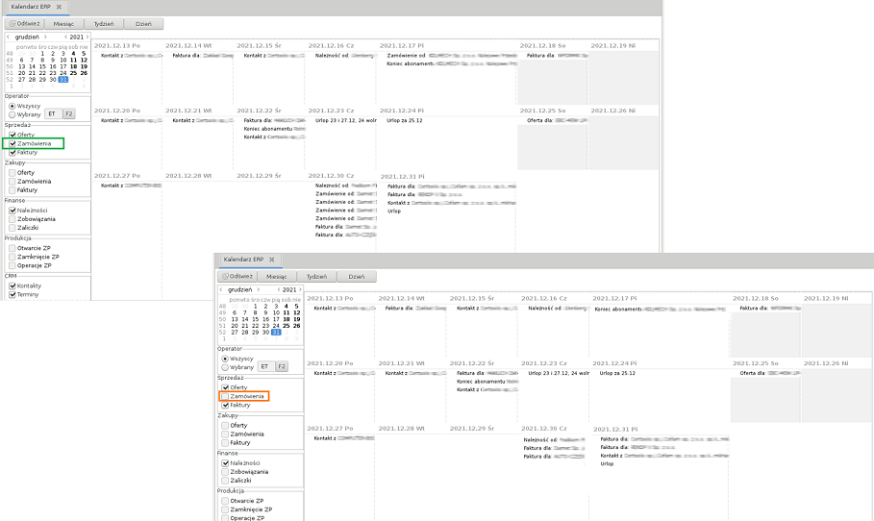This screenshot has width=874, height=521.
Task: Click Odśwież refresh button in lower window
Action: pos(237,277)
